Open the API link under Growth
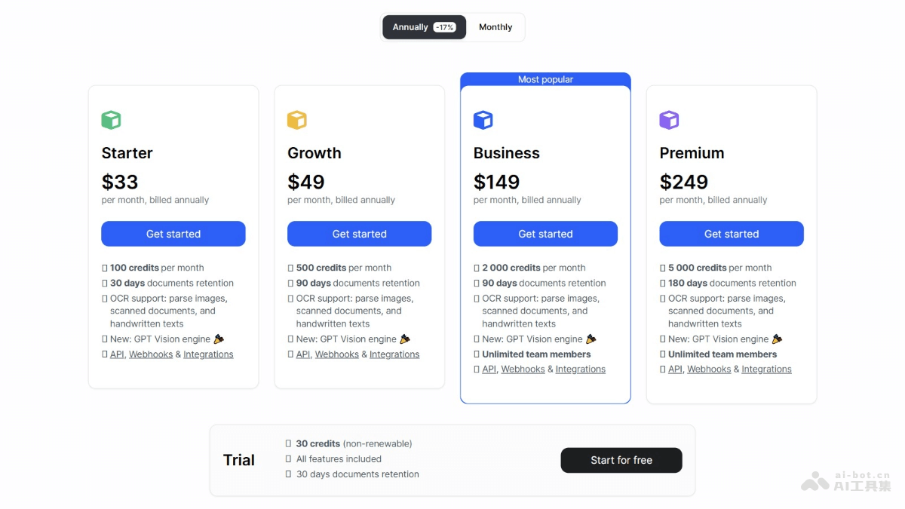905x509 pixels. [302, 354]
